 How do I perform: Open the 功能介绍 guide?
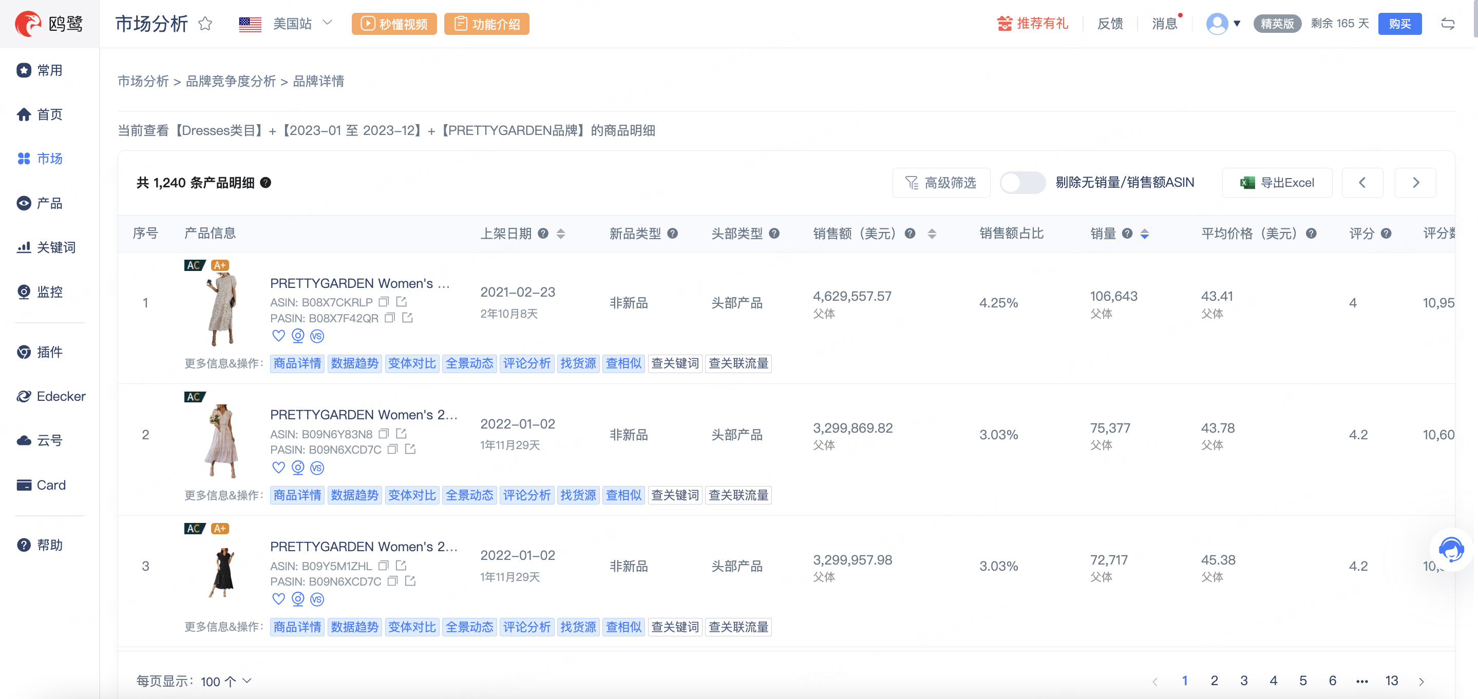(x=486, y=24)
